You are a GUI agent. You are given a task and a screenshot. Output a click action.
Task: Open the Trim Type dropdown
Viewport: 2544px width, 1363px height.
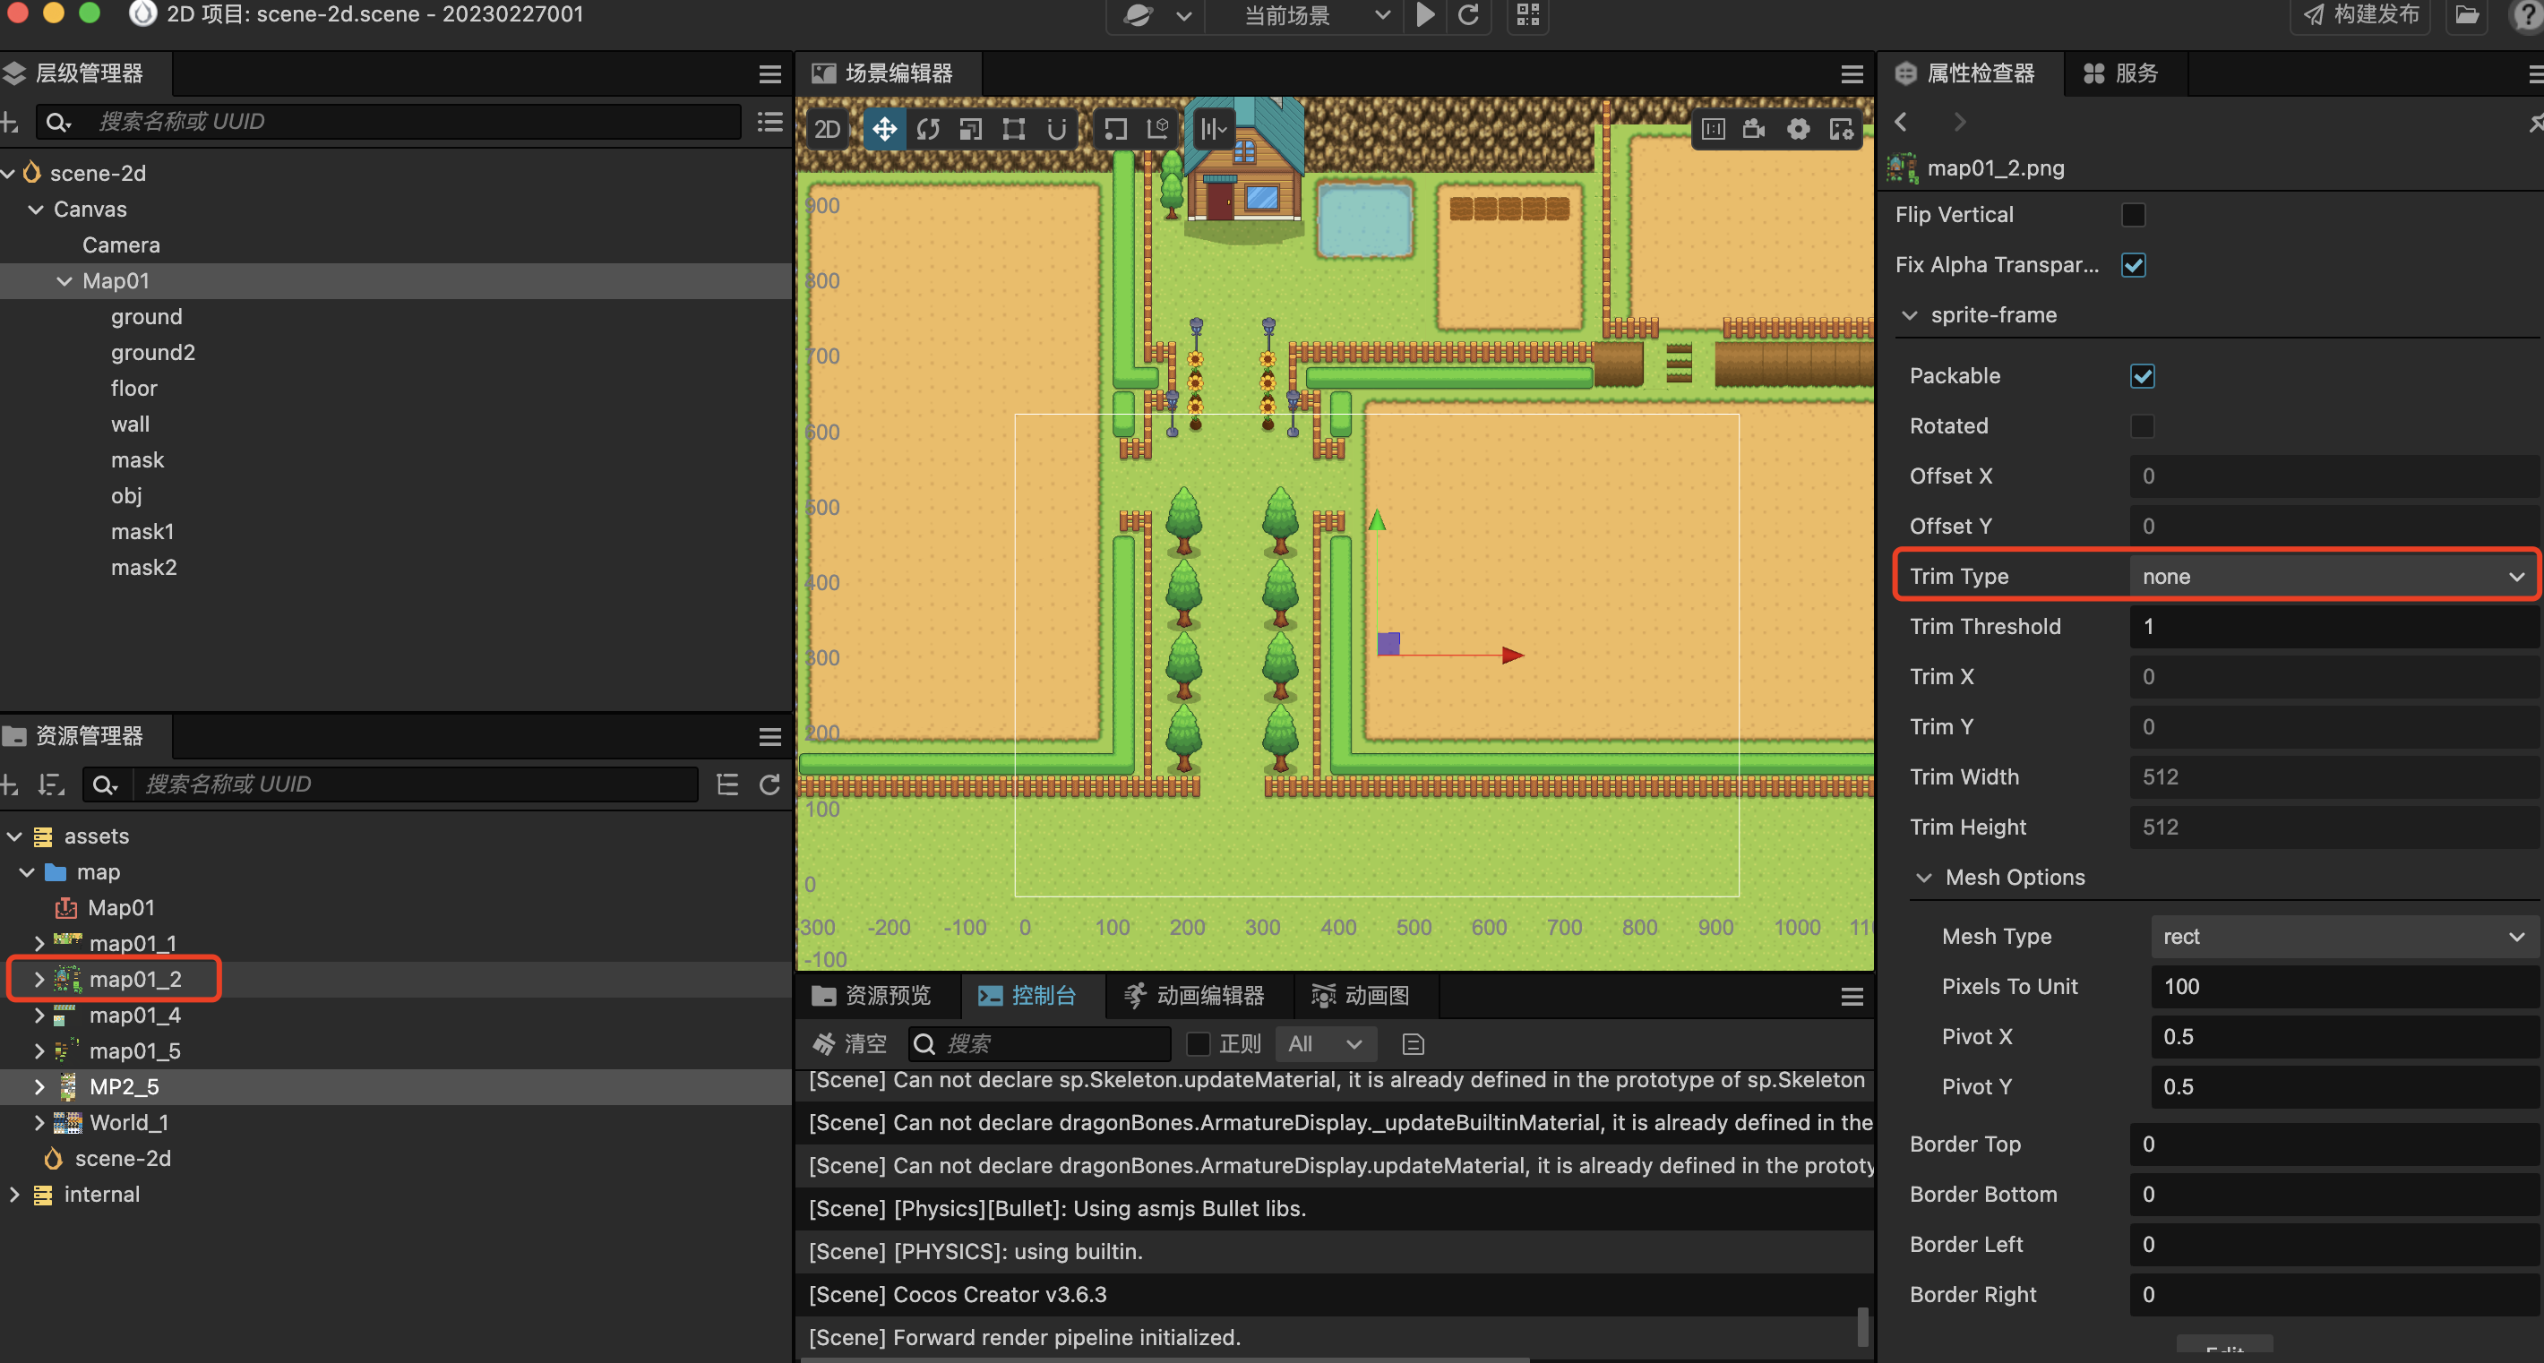point(2331,577)
